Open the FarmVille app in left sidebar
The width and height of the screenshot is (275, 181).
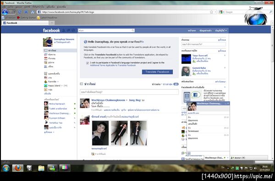click(52, 82)
